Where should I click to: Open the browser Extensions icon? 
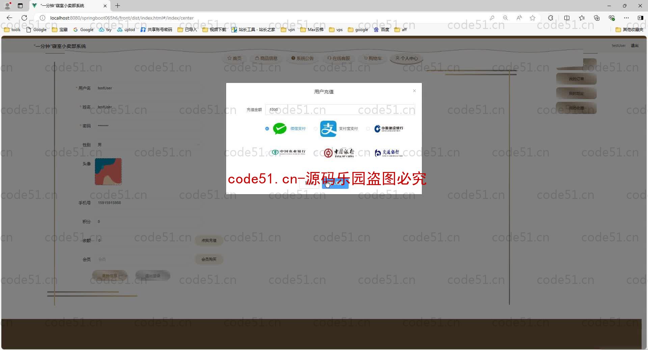tap(550, 18)
